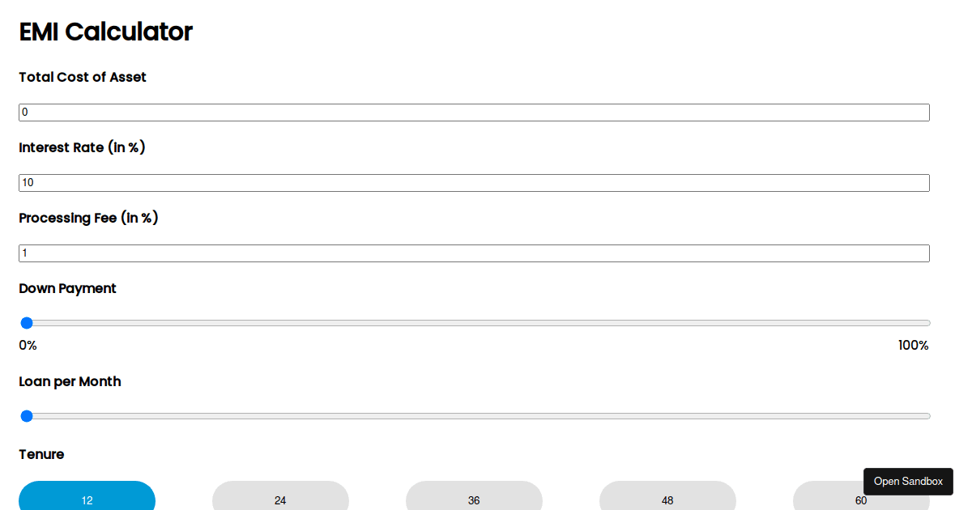Click the Tenure section label
This screenshot has height=510, width=972.
pyautogui.click(x=41, y=454)
